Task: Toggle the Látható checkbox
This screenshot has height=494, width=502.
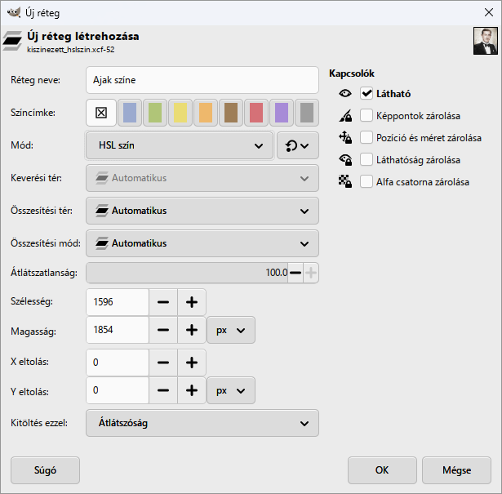Action: pos(367,93)
